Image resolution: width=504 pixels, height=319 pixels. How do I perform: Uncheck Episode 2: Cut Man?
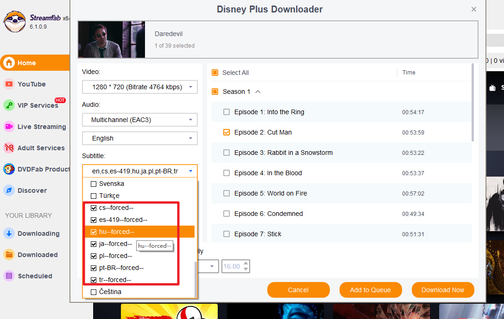227,132
